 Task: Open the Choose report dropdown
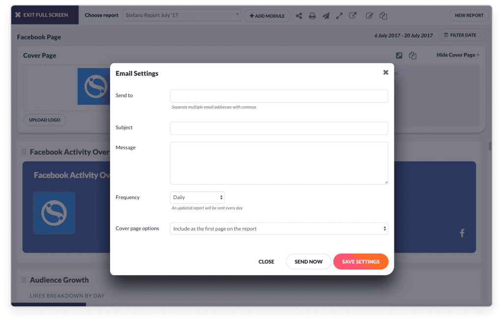pyautogui.click(x=182, y=15)
